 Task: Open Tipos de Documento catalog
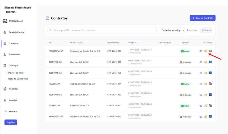pos(18,79)
